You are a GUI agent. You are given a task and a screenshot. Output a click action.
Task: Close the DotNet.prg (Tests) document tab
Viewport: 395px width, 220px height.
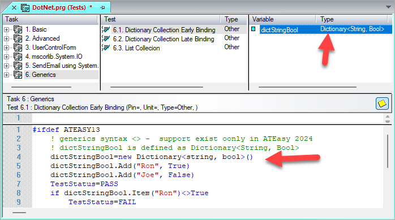pyautogui.click(x=14, y=7)
